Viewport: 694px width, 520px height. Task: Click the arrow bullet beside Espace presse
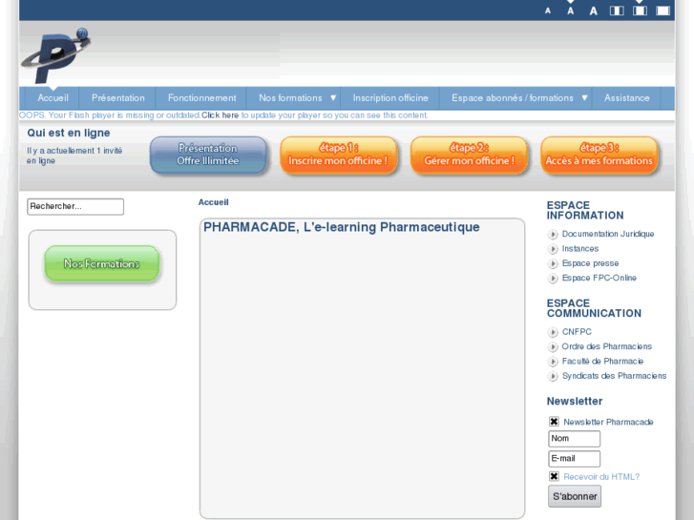[x=553, y=263]
